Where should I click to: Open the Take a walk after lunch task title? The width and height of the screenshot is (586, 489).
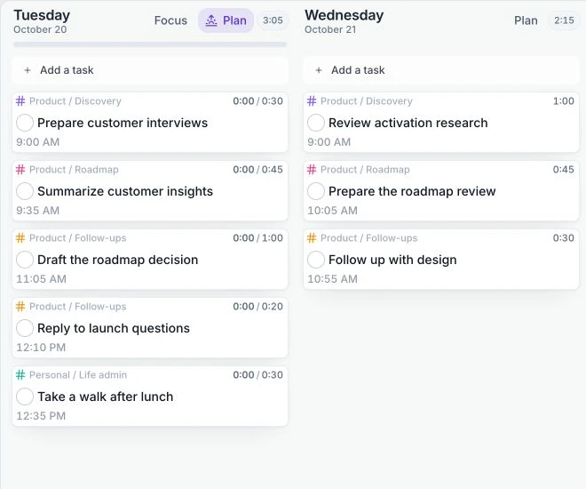106,397
